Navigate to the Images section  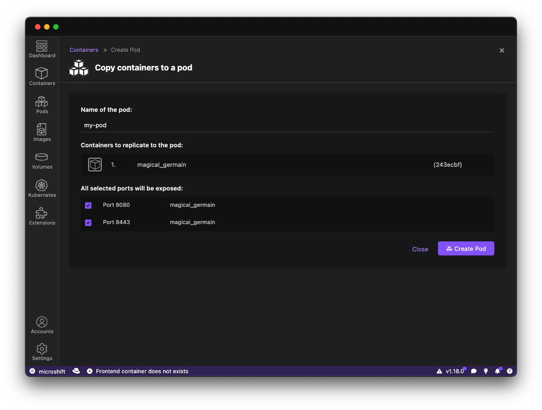42,133
